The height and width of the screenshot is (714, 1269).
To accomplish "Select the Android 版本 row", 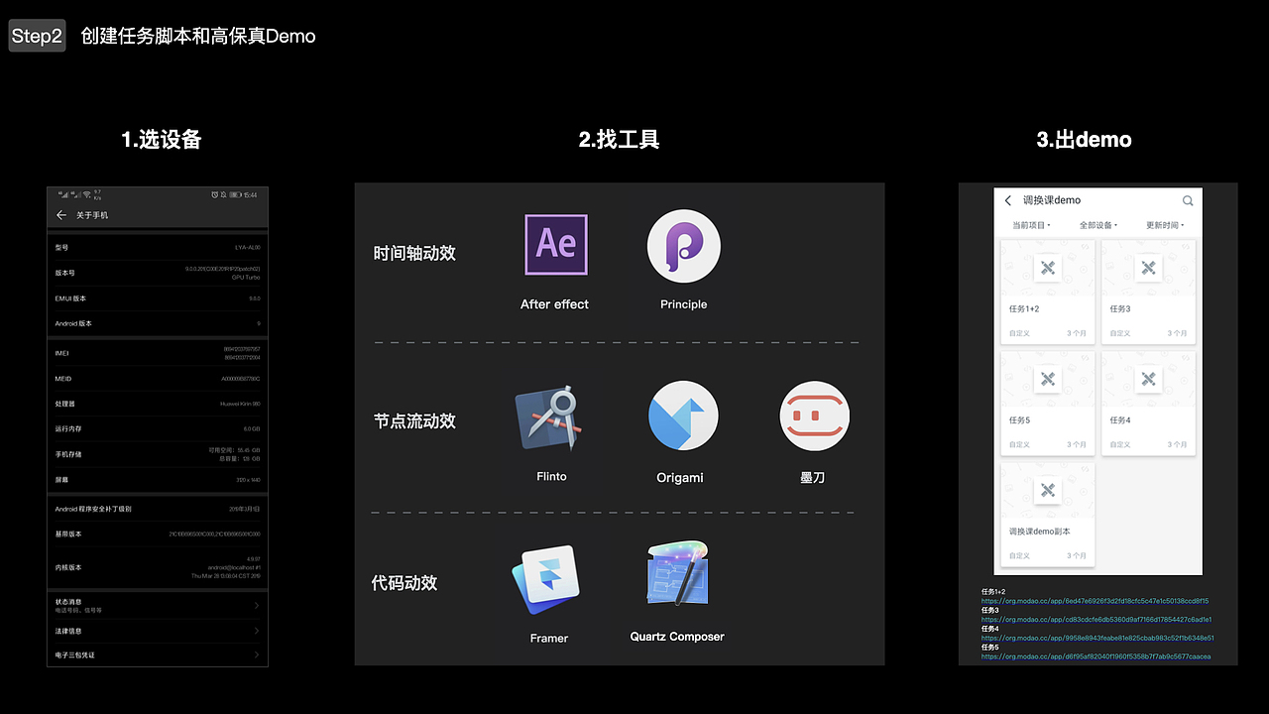I will 158,323.
